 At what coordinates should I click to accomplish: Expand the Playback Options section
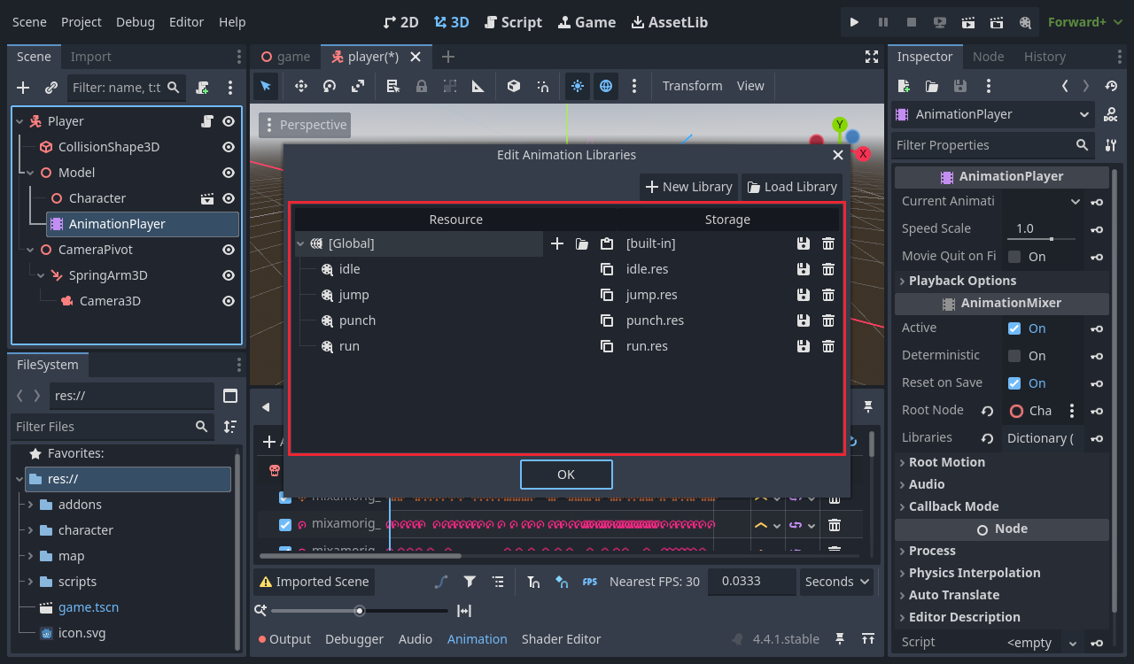[962, 281]
